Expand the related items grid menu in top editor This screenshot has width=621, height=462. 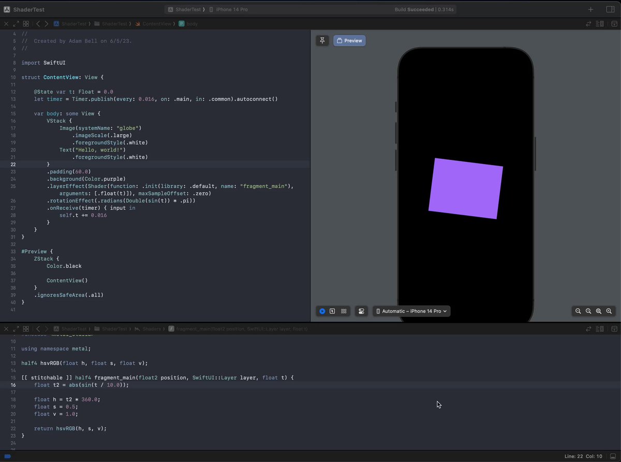(x=26, y=24)
